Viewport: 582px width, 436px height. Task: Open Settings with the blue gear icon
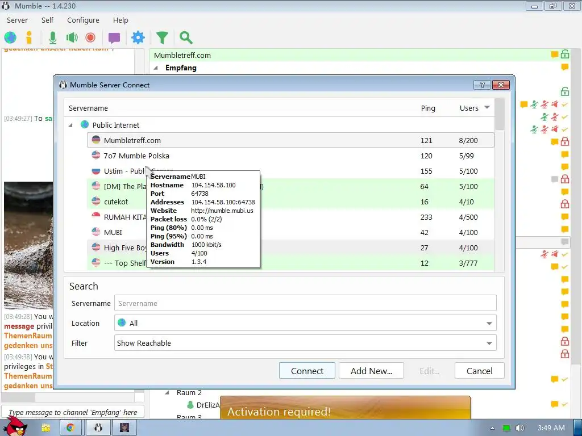coord(138,37)
